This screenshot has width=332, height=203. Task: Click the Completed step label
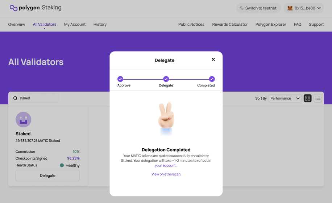206,85
